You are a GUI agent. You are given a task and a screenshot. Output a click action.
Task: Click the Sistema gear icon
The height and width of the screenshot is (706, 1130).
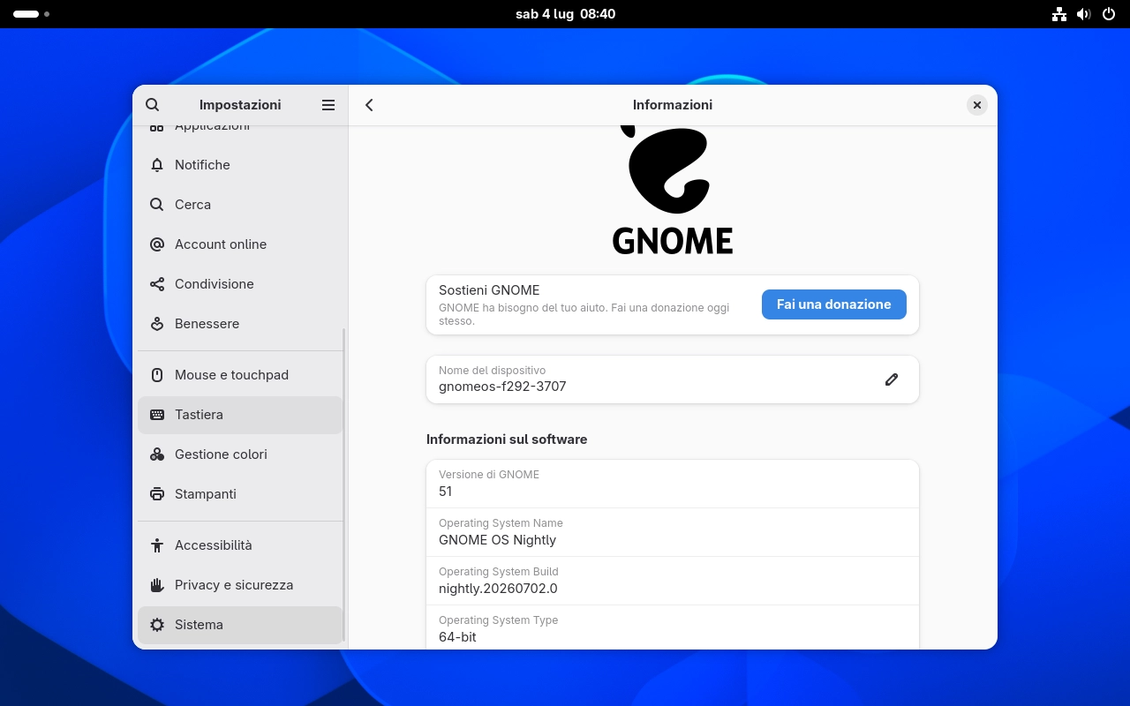pos(157,625)
